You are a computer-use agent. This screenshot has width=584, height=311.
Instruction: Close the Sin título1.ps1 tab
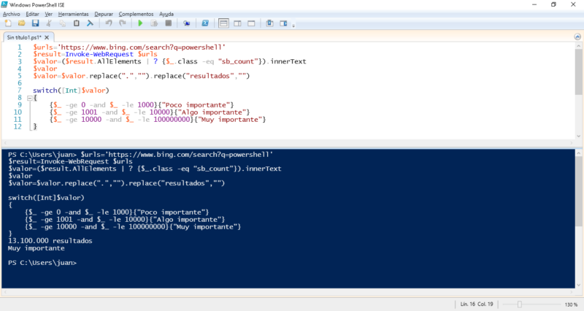point(49,37)
